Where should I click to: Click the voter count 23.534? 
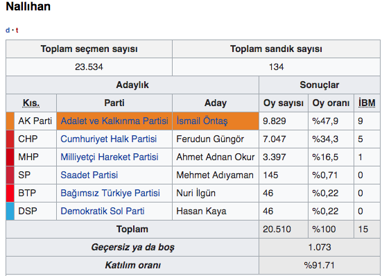point(89,67)
